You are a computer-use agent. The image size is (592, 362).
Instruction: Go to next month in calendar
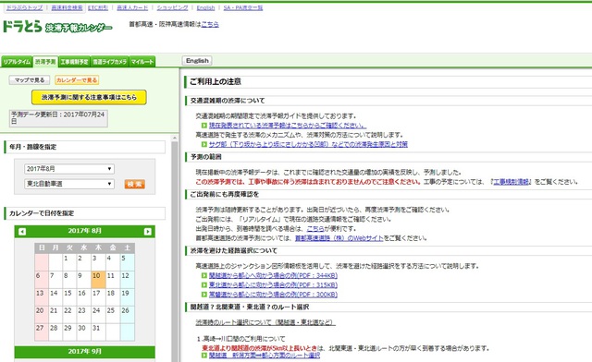click(148, 232)
